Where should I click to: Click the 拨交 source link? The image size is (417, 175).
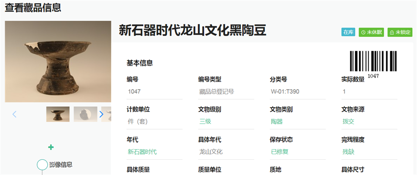click(348, 122)
